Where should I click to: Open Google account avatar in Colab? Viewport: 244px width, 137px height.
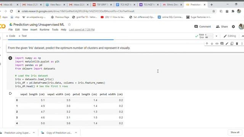tap(241, 27)
